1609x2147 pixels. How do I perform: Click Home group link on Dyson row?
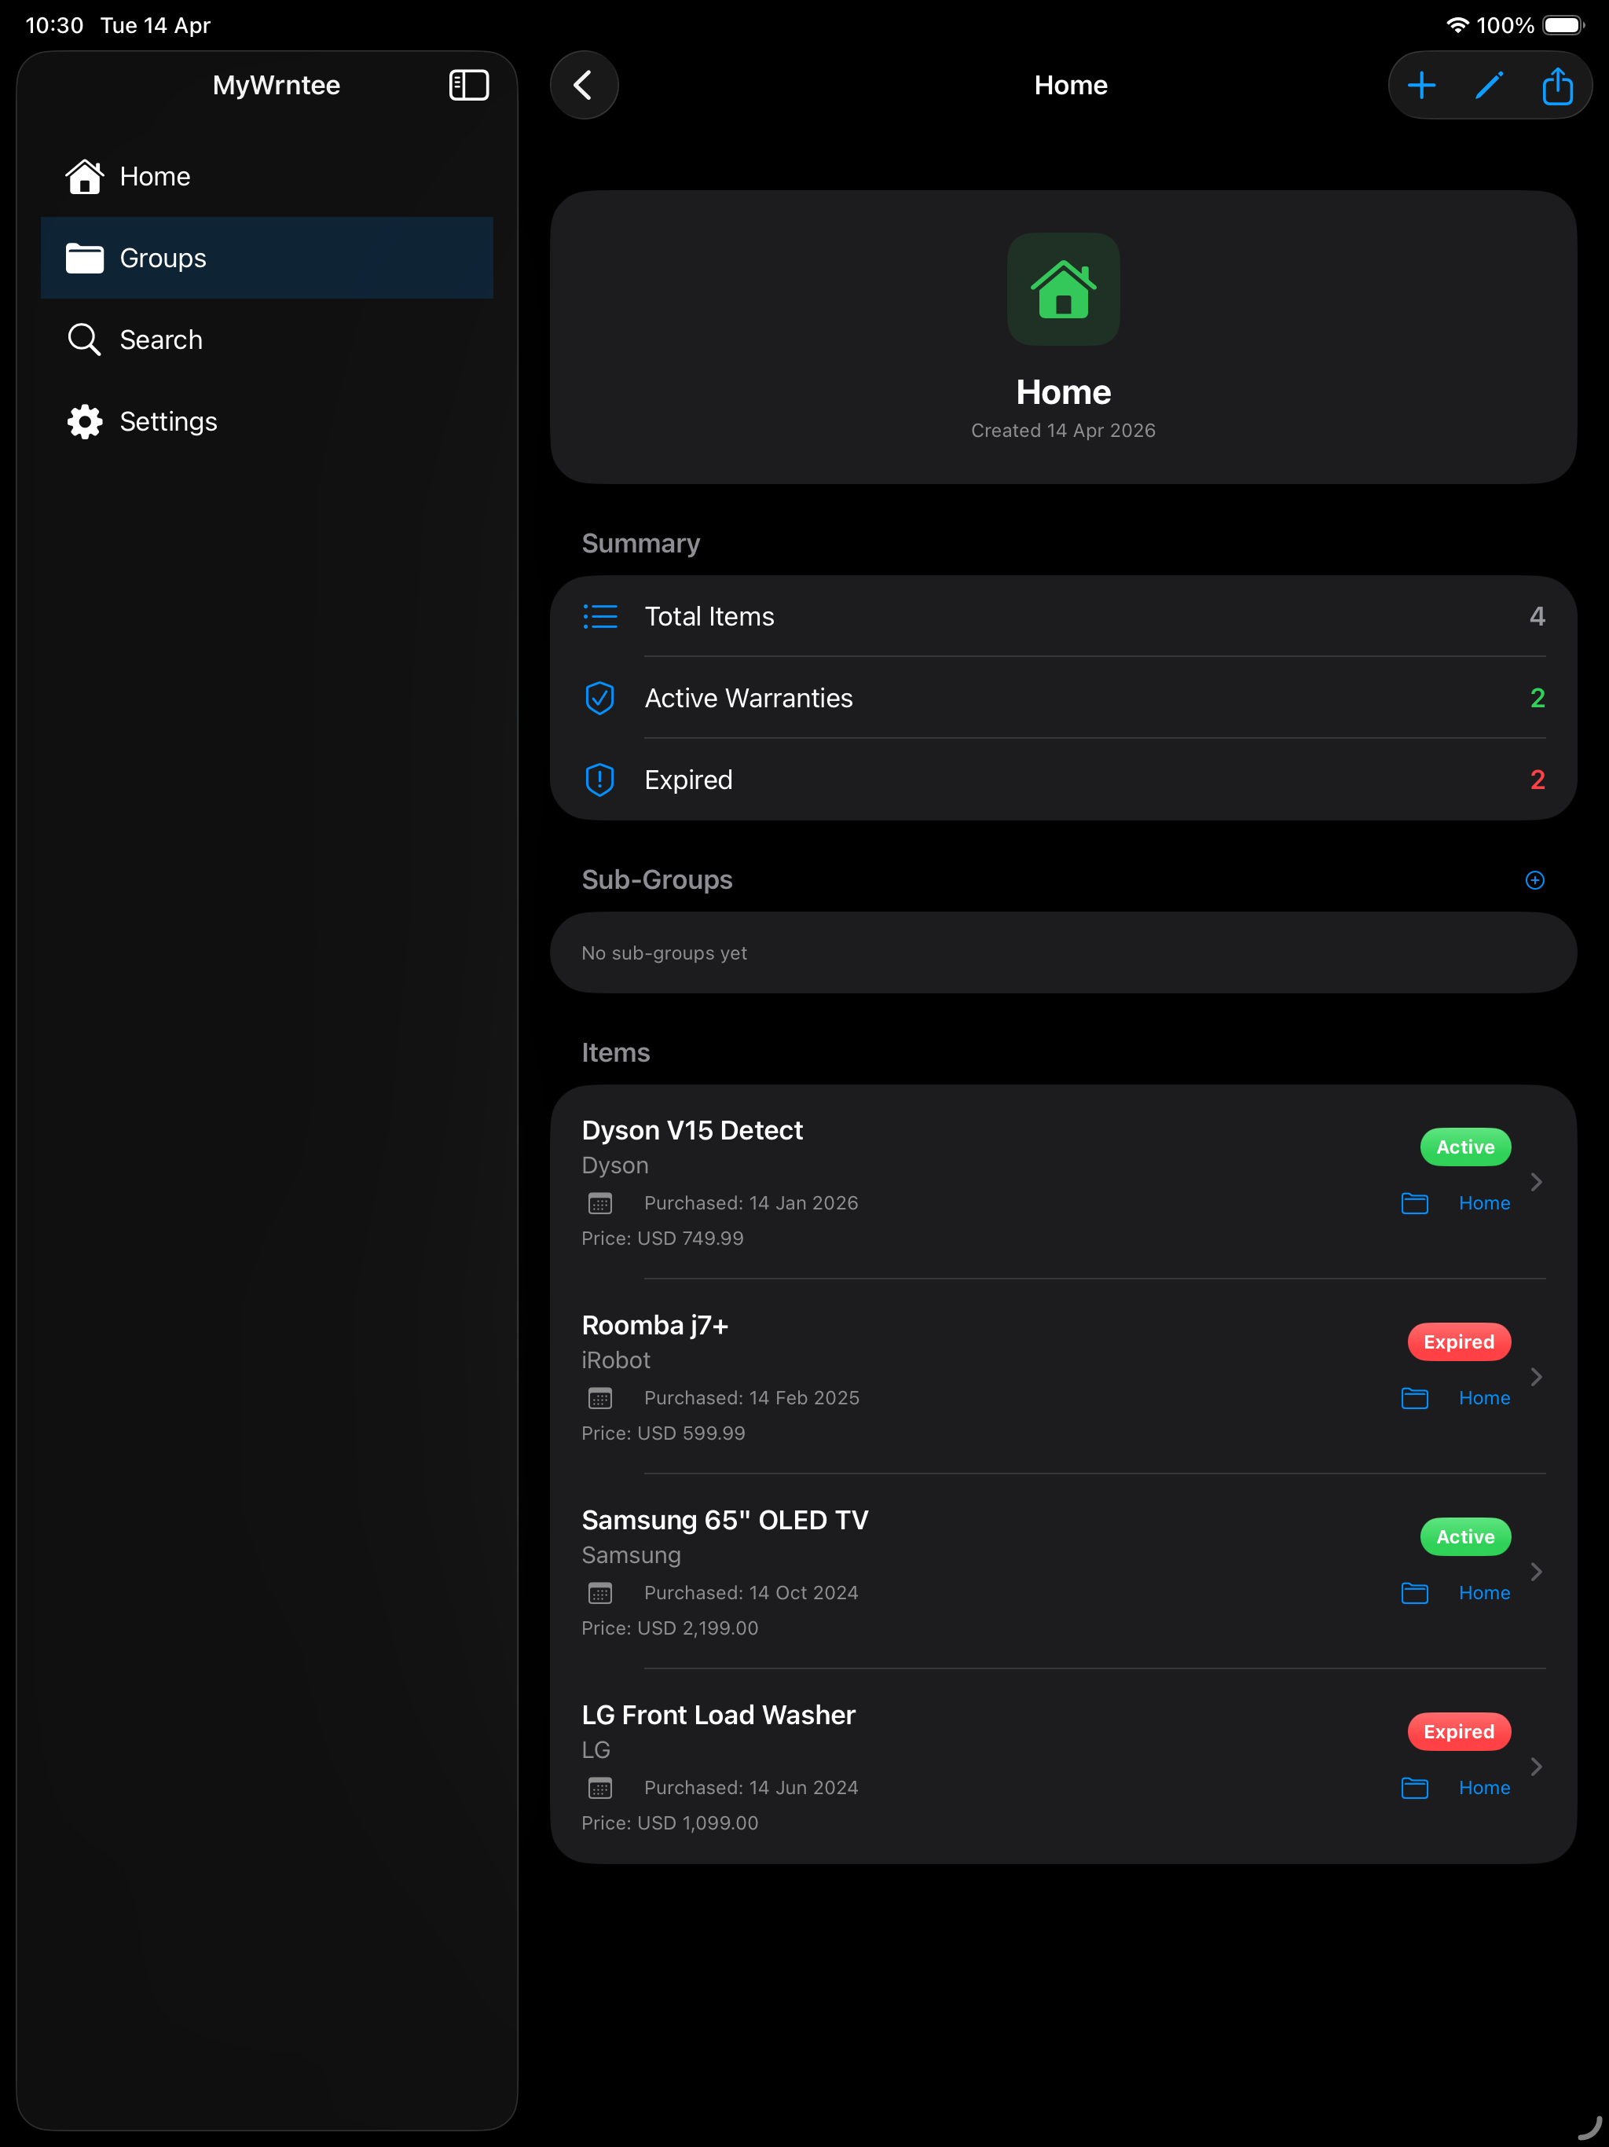[x=1484, y=1204]
